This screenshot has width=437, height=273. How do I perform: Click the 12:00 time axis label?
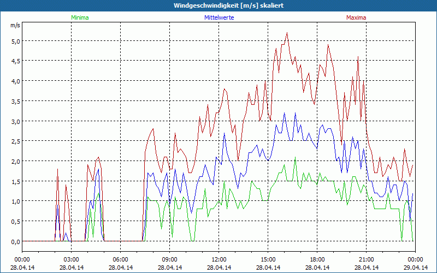[x=219, y=260]
